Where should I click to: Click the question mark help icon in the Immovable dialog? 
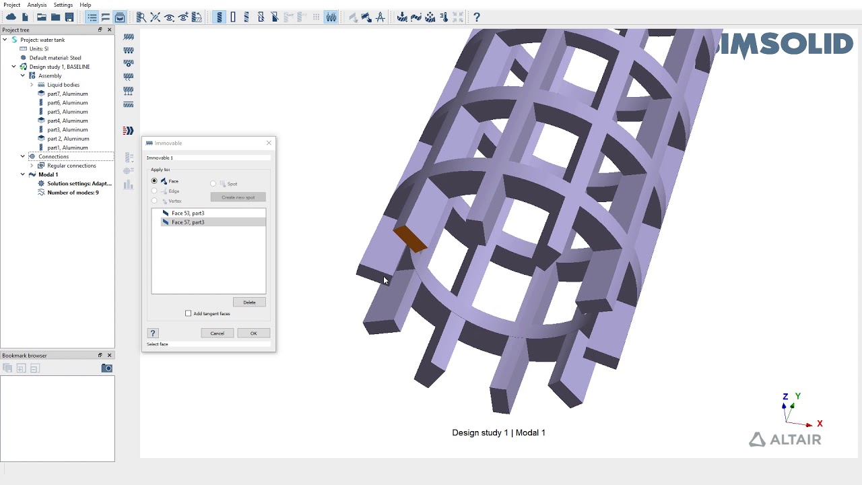pyautogui.click(x=153, y=333)
